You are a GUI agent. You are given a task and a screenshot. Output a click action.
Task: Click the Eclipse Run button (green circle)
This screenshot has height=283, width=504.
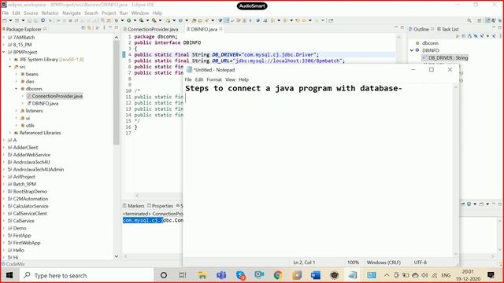coord(128,20)
